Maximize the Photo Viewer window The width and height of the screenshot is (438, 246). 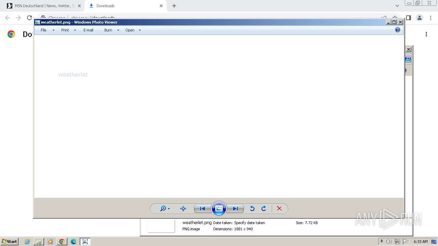coord(394,22)
